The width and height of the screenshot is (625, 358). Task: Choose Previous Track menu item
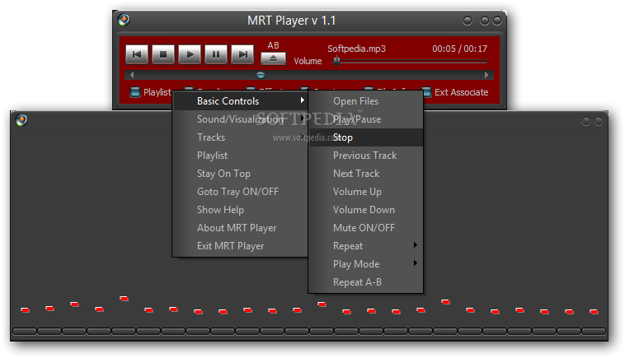[x=366, y=155]
